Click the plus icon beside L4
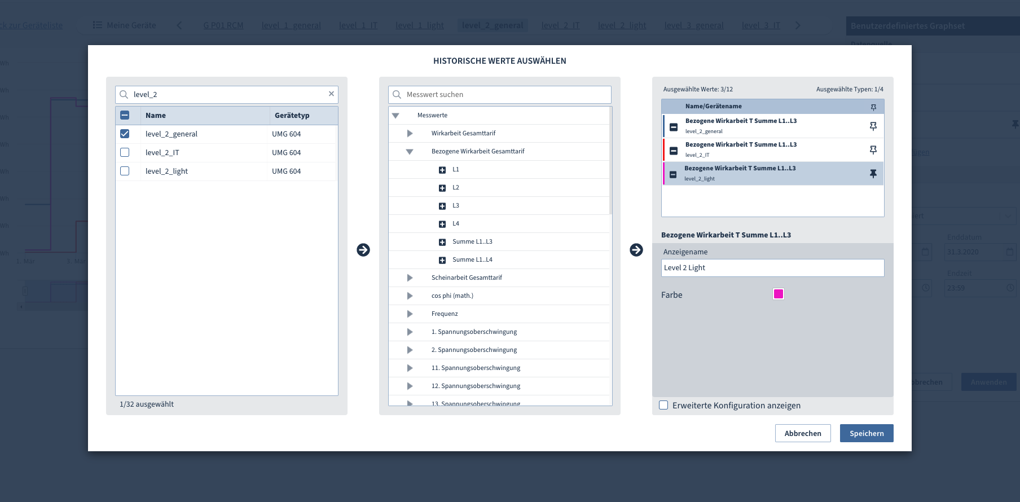The image size is (1020, 502). [x=442, y=224]
